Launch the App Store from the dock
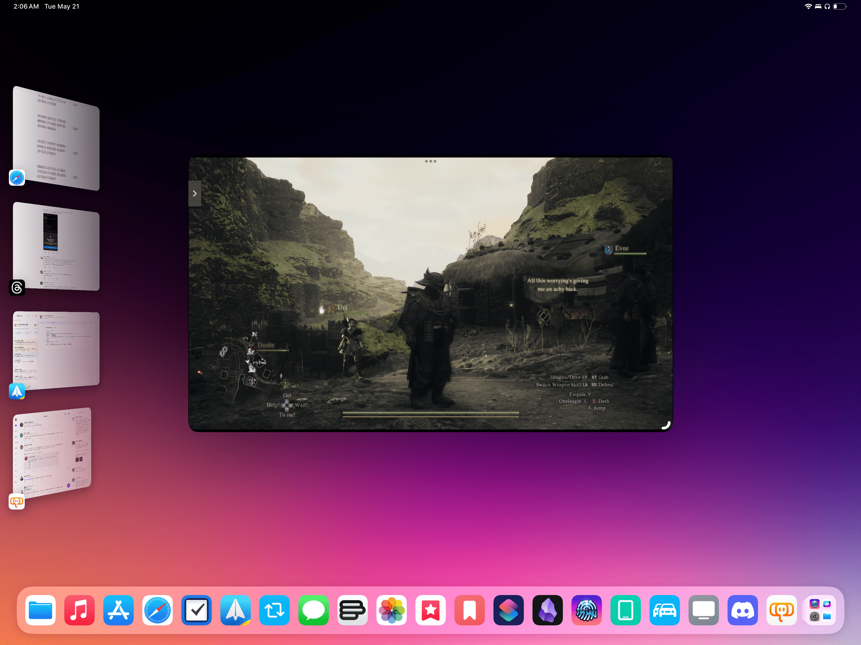 (119, 610)
